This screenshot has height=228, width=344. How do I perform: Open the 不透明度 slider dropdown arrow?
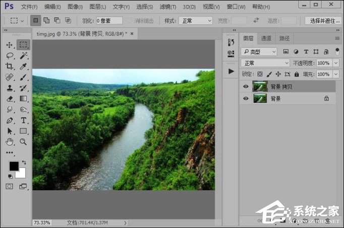tap(336, 63)
